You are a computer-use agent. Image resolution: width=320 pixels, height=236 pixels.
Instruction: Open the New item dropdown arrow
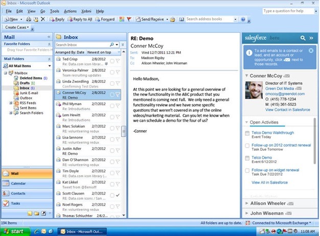click(21, 19)
